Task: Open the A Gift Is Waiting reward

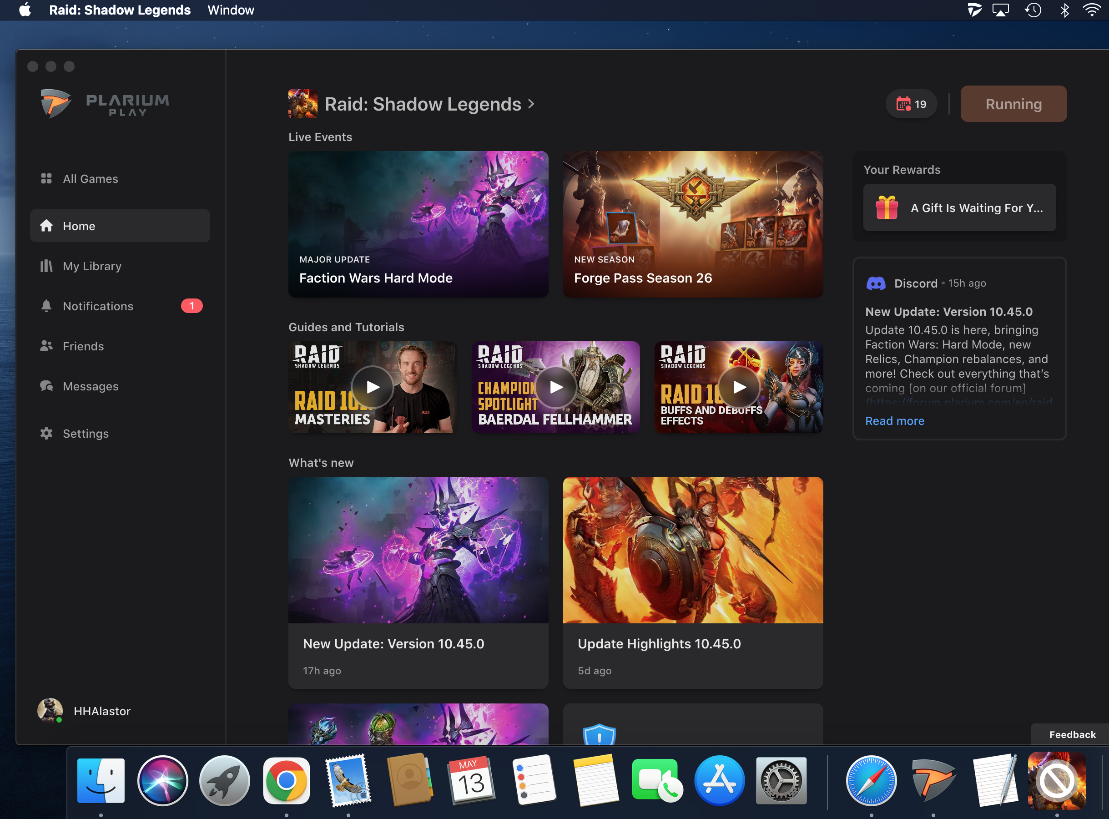Action: point(959,207)
